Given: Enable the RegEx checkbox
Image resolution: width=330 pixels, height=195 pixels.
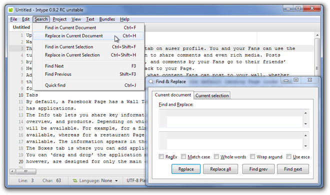Looking at the screenshot, I should tap(161, 156).
